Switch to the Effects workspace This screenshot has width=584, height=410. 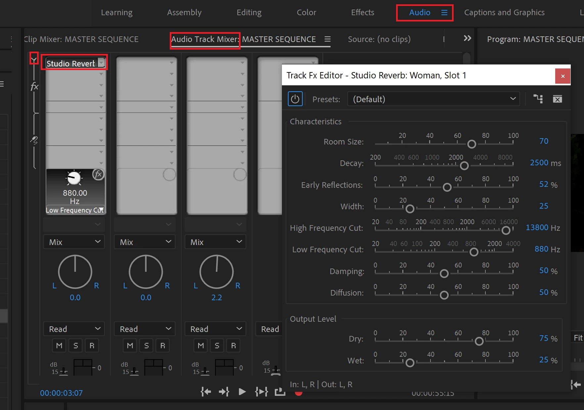click(363, 13)
